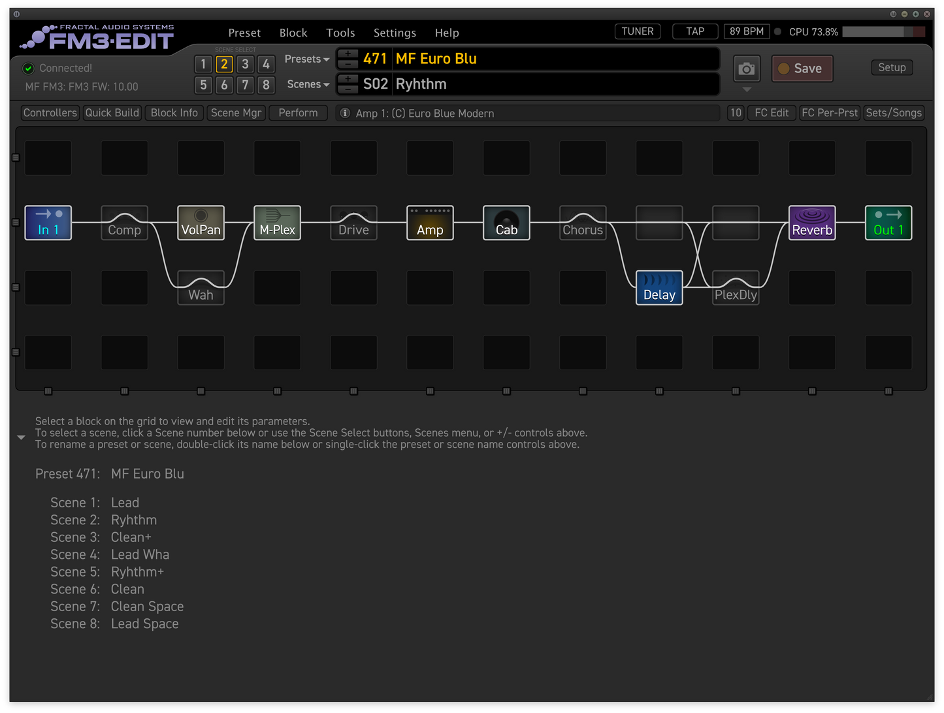Select the VolPan block

click(x=201, y=223)
